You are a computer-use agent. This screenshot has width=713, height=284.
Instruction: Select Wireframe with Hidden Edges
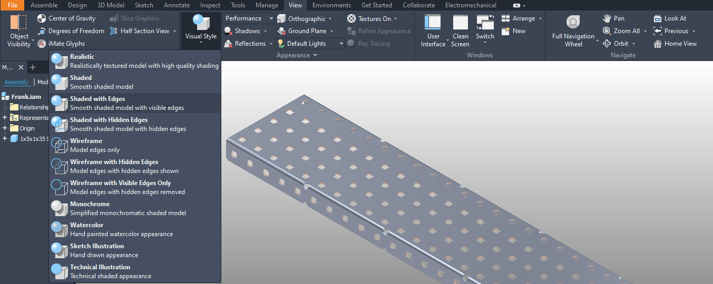click(135, 166)
